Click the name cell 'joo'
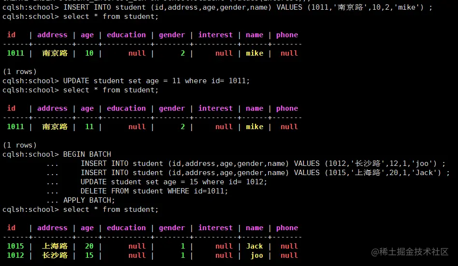458x266 pixels. coord(257,255)
